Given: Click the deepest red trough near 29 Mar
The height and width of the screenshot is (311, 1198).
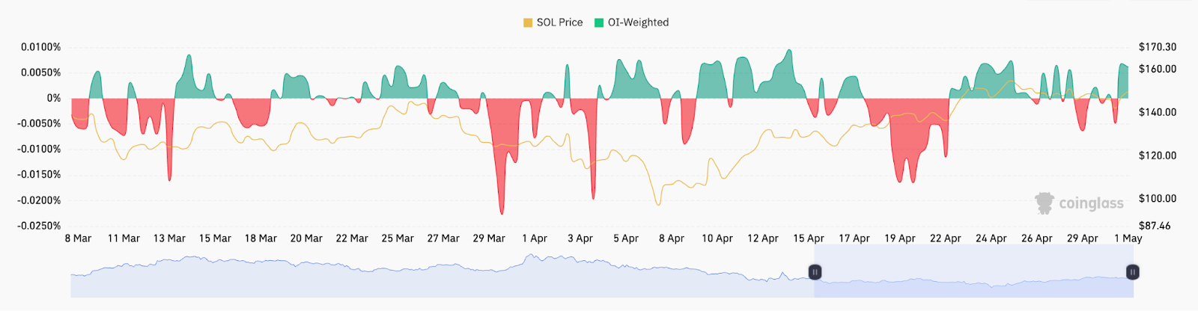Looking at the screenshot, I should pos(502,212).
